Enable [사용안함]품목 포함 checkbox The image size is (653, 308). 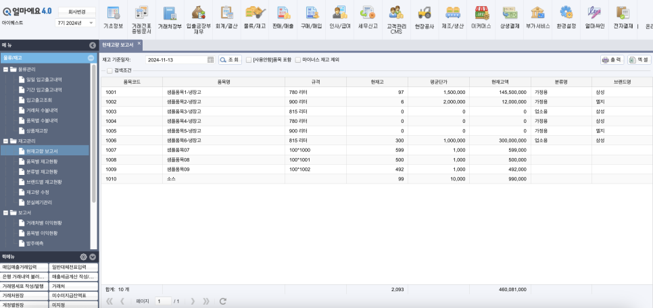click(x=249, y=60)
